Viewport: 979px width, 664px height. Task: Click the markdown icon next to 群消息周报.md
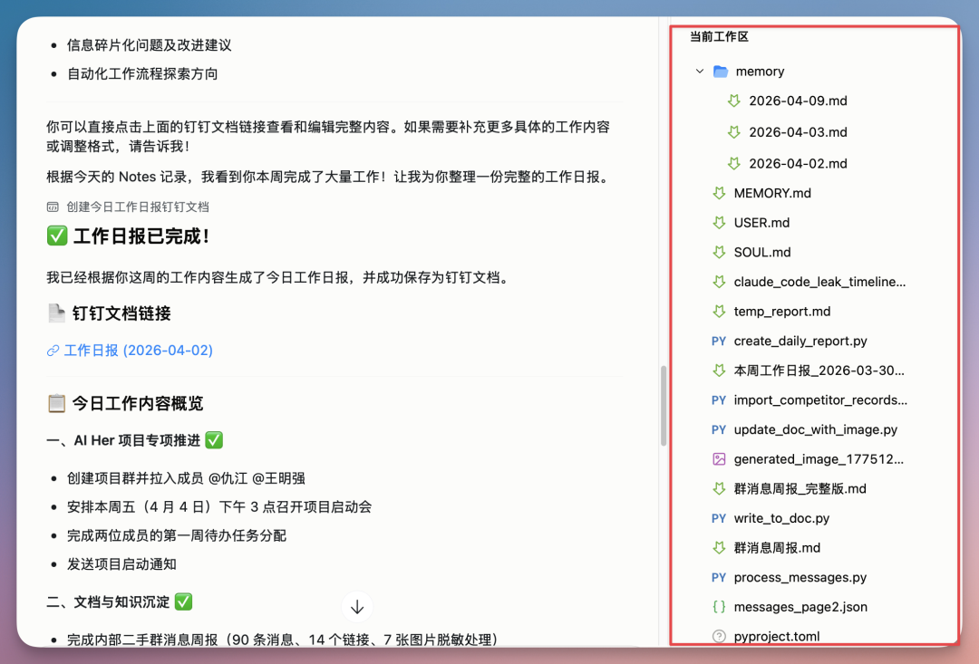click(719, 547)
